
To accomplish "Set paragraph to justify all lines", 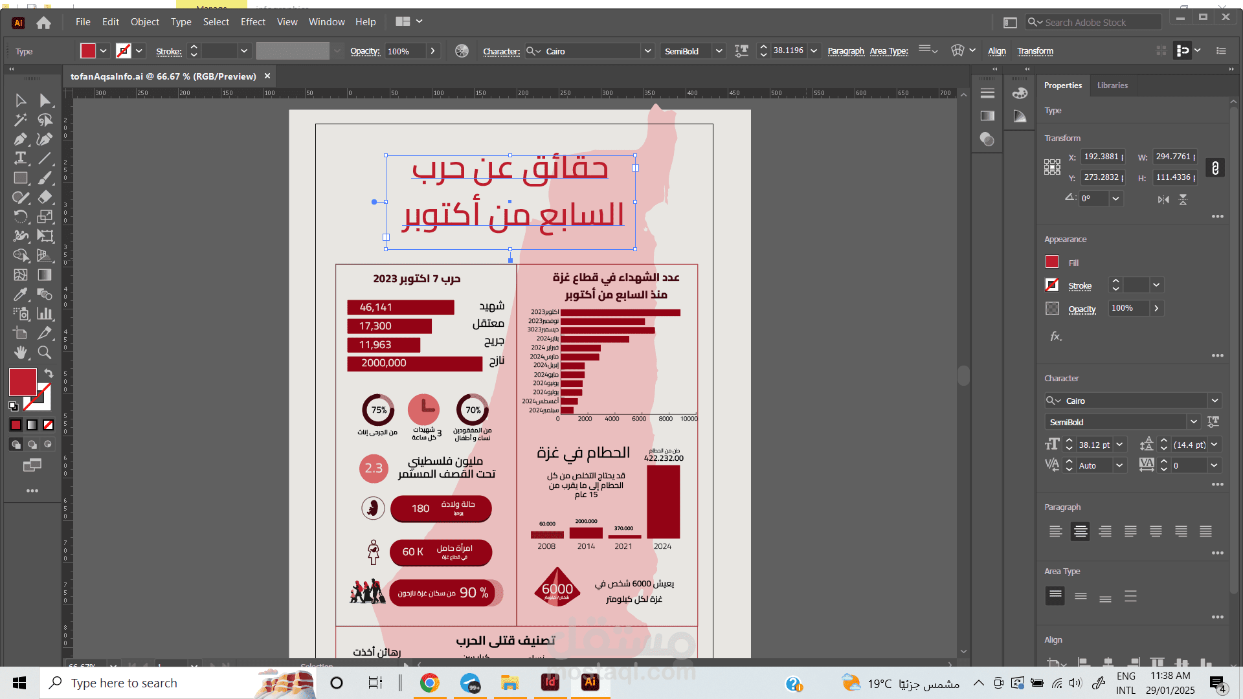I will 1205,531.
